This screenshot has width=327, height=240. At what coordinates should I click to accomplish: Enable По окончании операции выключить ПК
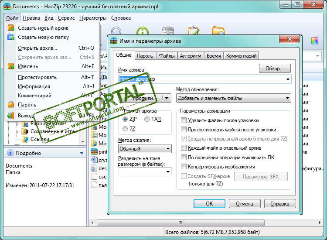point(184,158)
